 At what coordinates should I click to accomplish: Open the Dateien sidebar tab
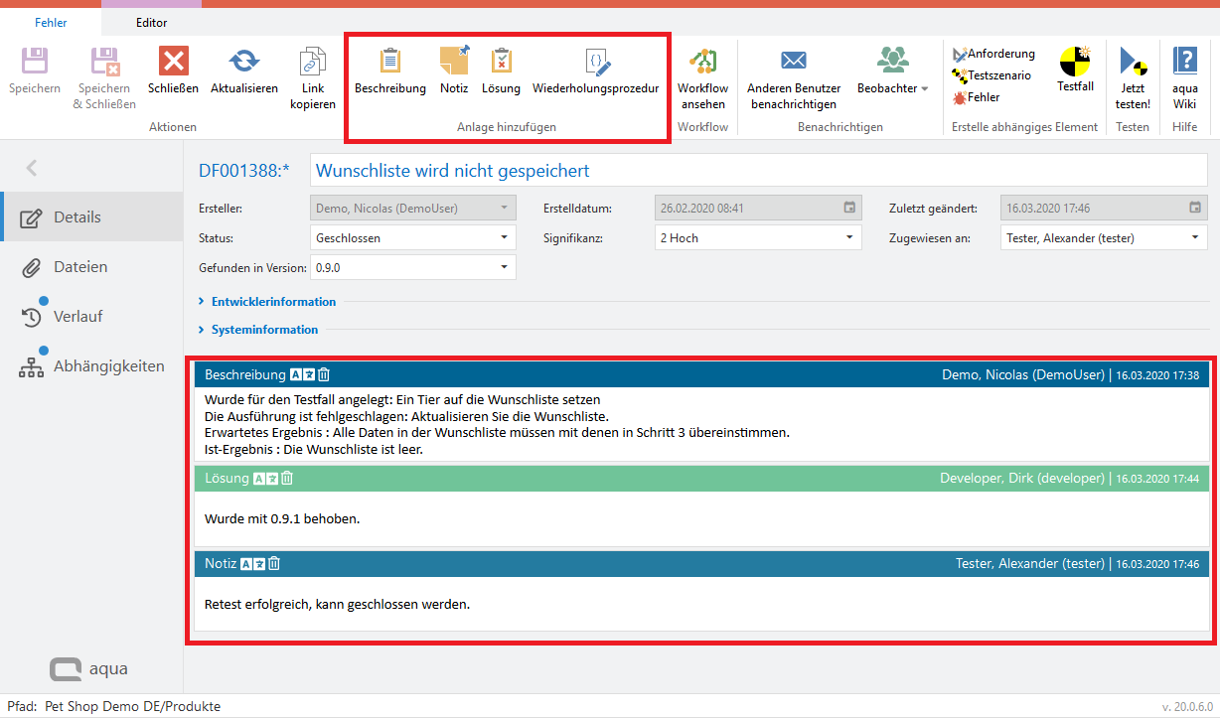coord(80,267)
